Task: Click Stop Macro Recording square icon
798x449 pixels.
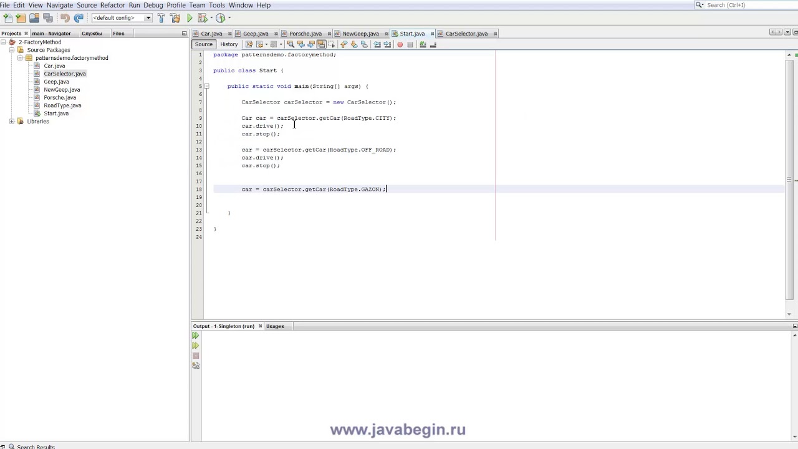Action: pos(410,44)
